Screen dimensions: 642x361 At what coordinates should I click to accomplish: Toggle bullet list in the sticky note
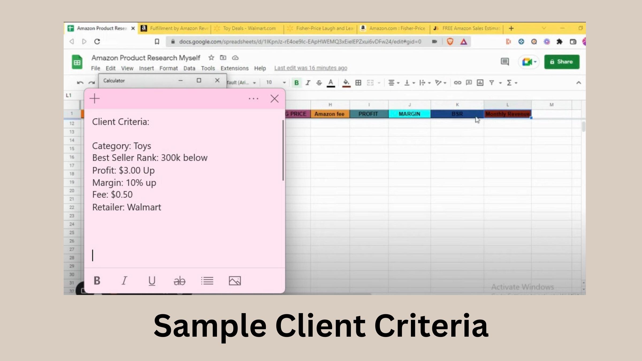(x=207, y=281)
